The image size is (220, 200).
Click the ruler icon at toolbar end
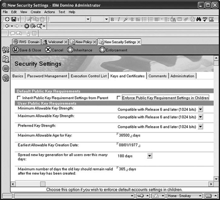point(211,19)
